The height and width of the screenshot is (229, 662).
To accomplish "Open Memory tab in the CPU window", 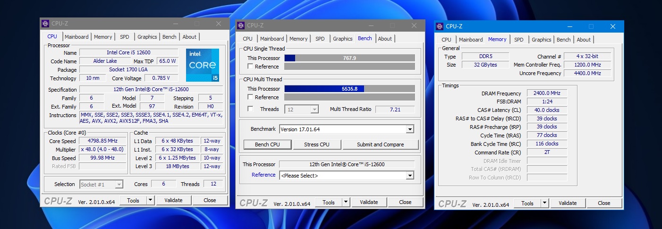I will click(x=103, y=37).
